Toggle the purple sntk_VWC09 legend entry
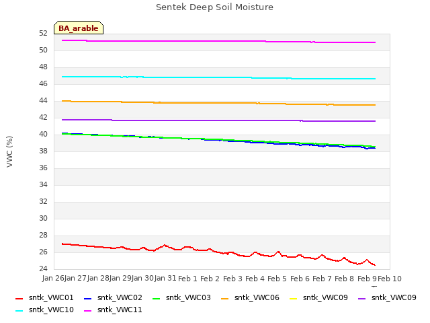430x323 pixels. point(387,297)
